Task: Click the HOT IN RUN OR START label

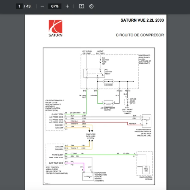Action: 87,52
